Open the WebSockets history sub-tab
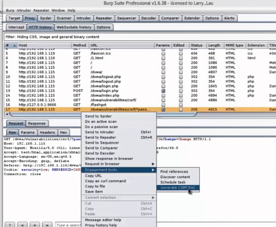This screenshot has width=276, height=227. point(74,27)
